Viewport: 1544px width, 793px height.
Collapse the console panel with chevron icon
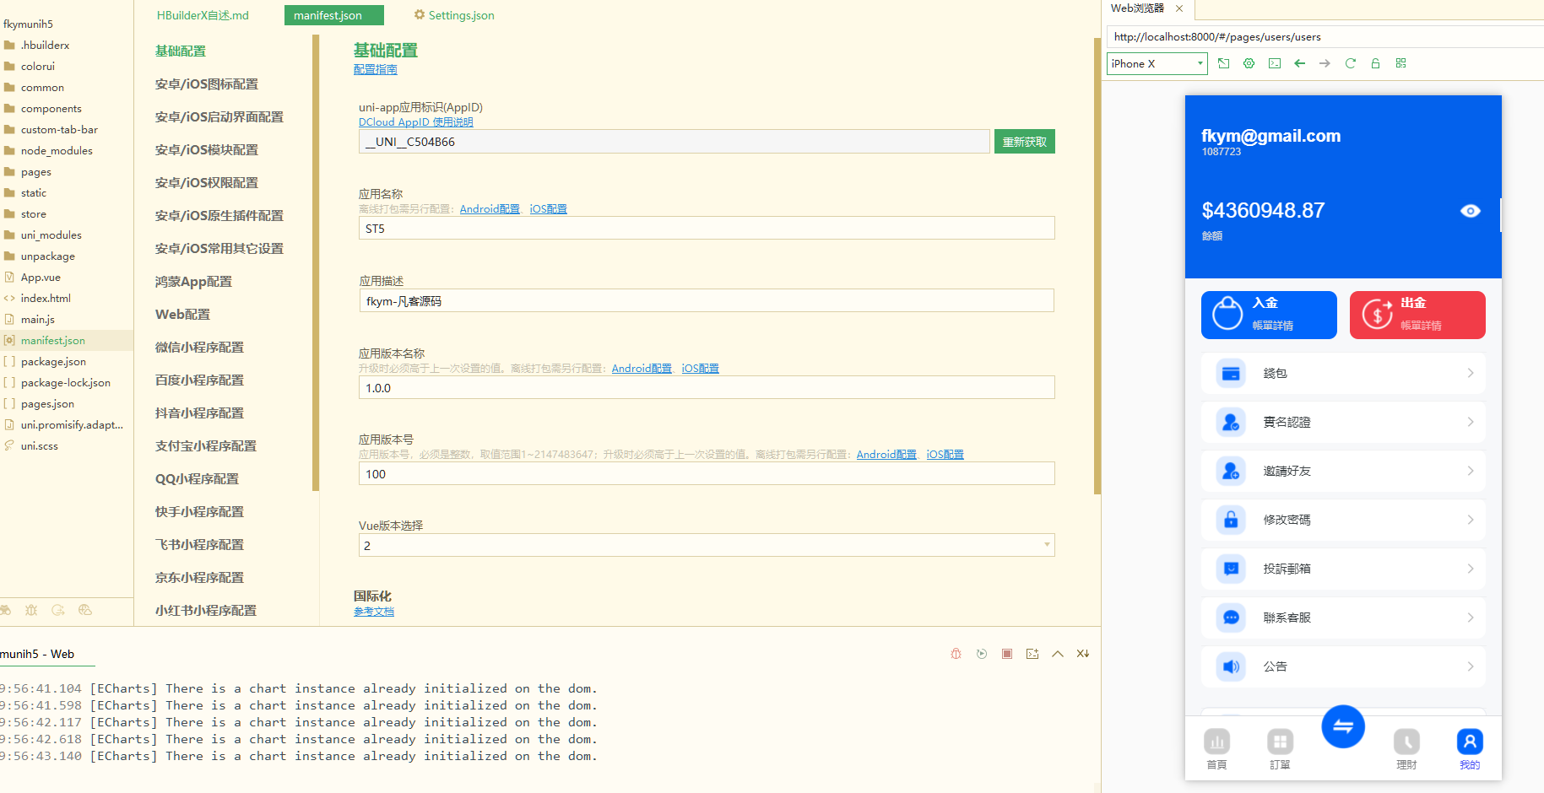(x=1057, y=653)
